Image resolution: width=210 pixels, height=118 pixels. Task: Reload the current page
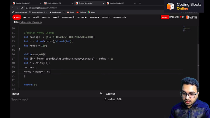(22, 8)
